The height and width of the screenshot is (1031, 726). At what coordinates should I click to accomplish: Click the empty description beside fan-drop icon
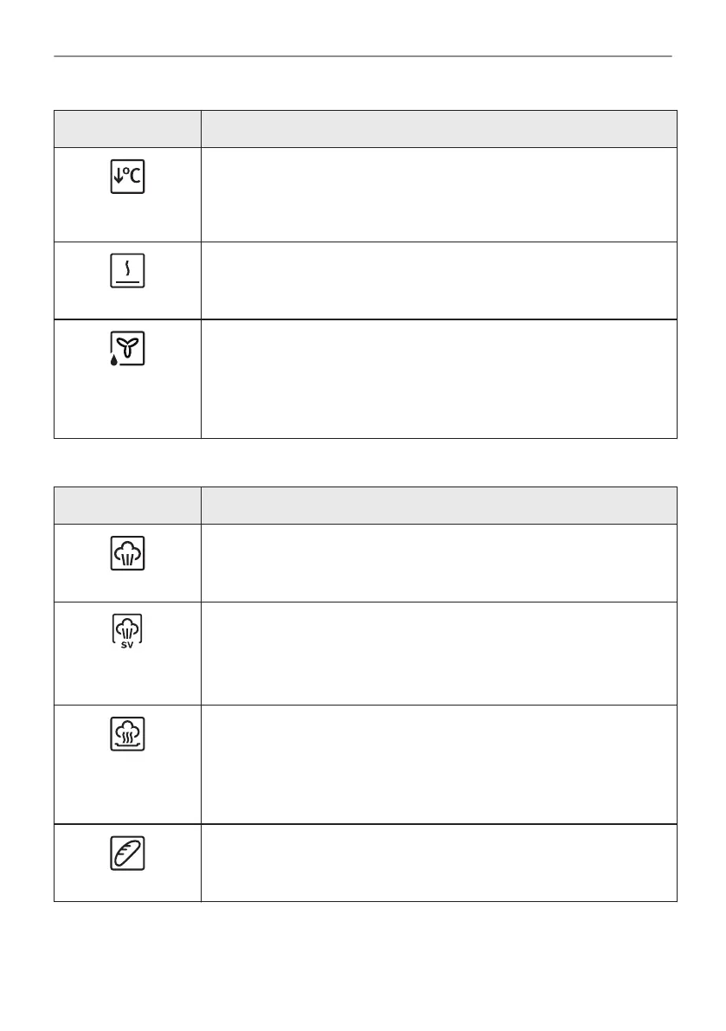(439, 379)
